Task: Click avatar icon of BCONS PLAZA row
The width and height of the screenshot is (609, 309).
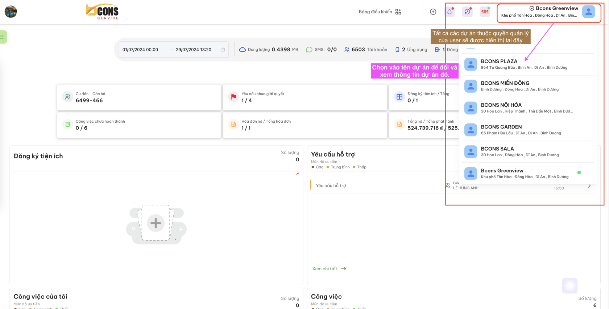Action: point(471,64)
